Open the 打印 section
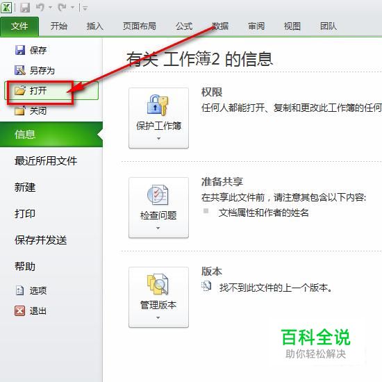This screenshot has height=382, width=382. tap(25, 214)
